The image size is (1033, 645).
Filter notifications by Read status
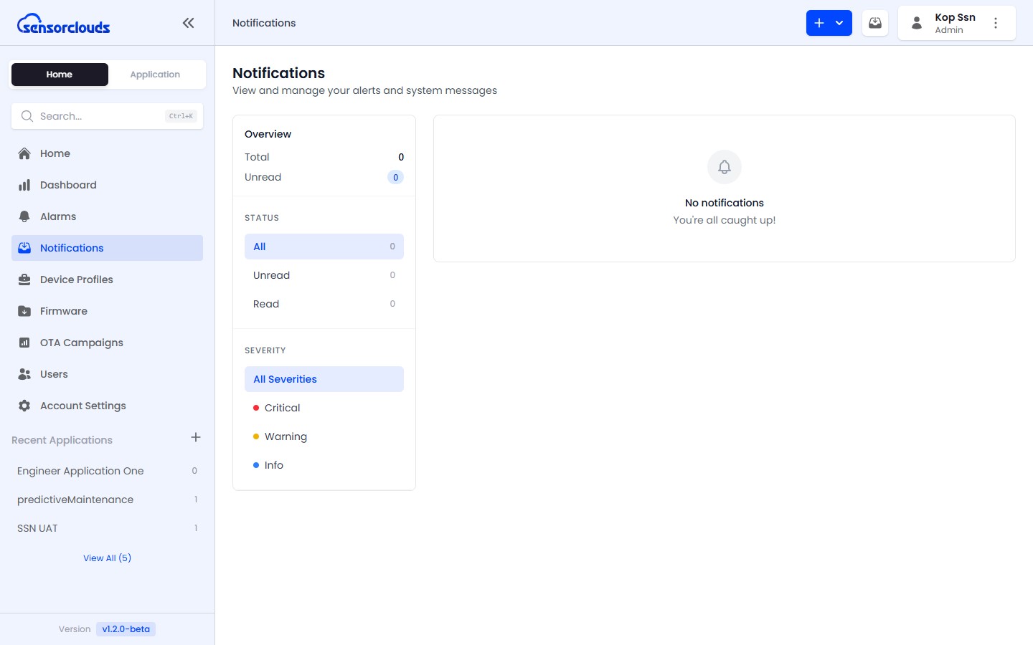pos(324,304)
